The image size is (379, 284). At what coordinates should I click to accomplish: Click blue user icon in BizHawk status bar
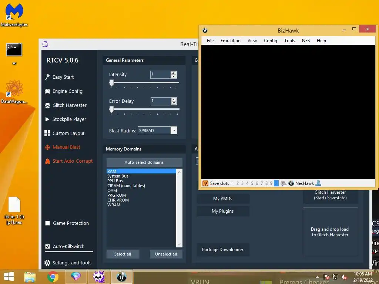pyautogui.click(x=318, y=183)
